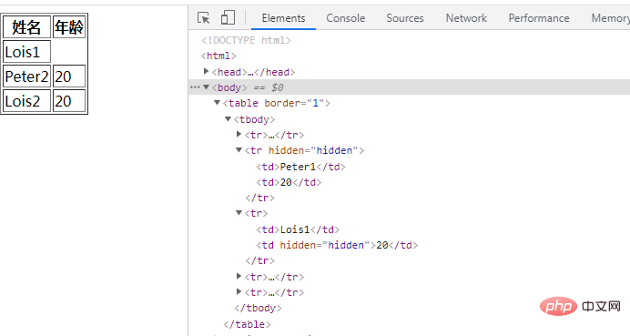Expand the head element node
The image size is (630, 336).
coord(206,72)
